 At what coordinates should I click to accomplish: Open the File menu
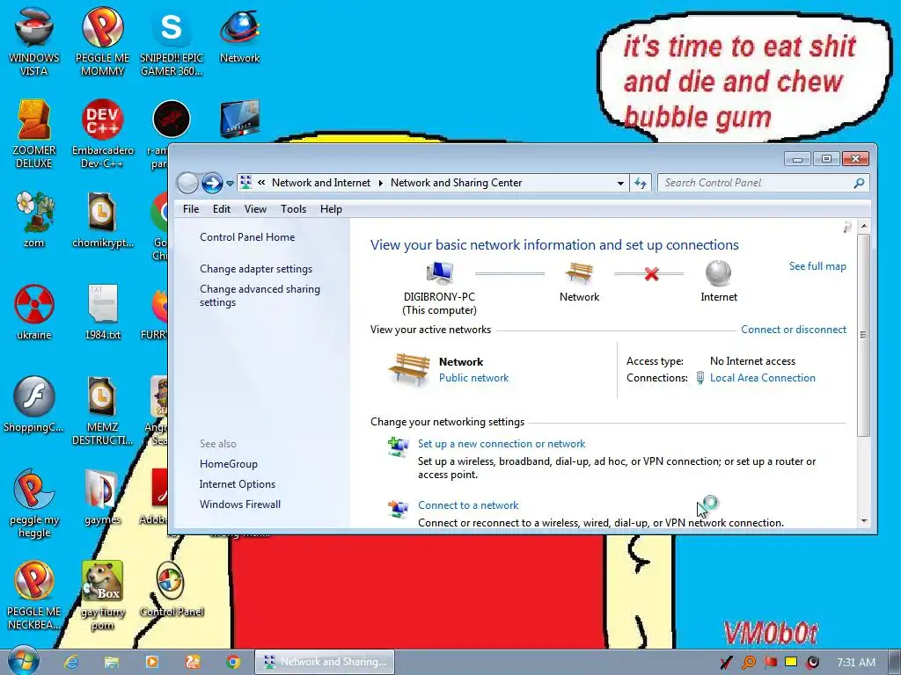191,209
